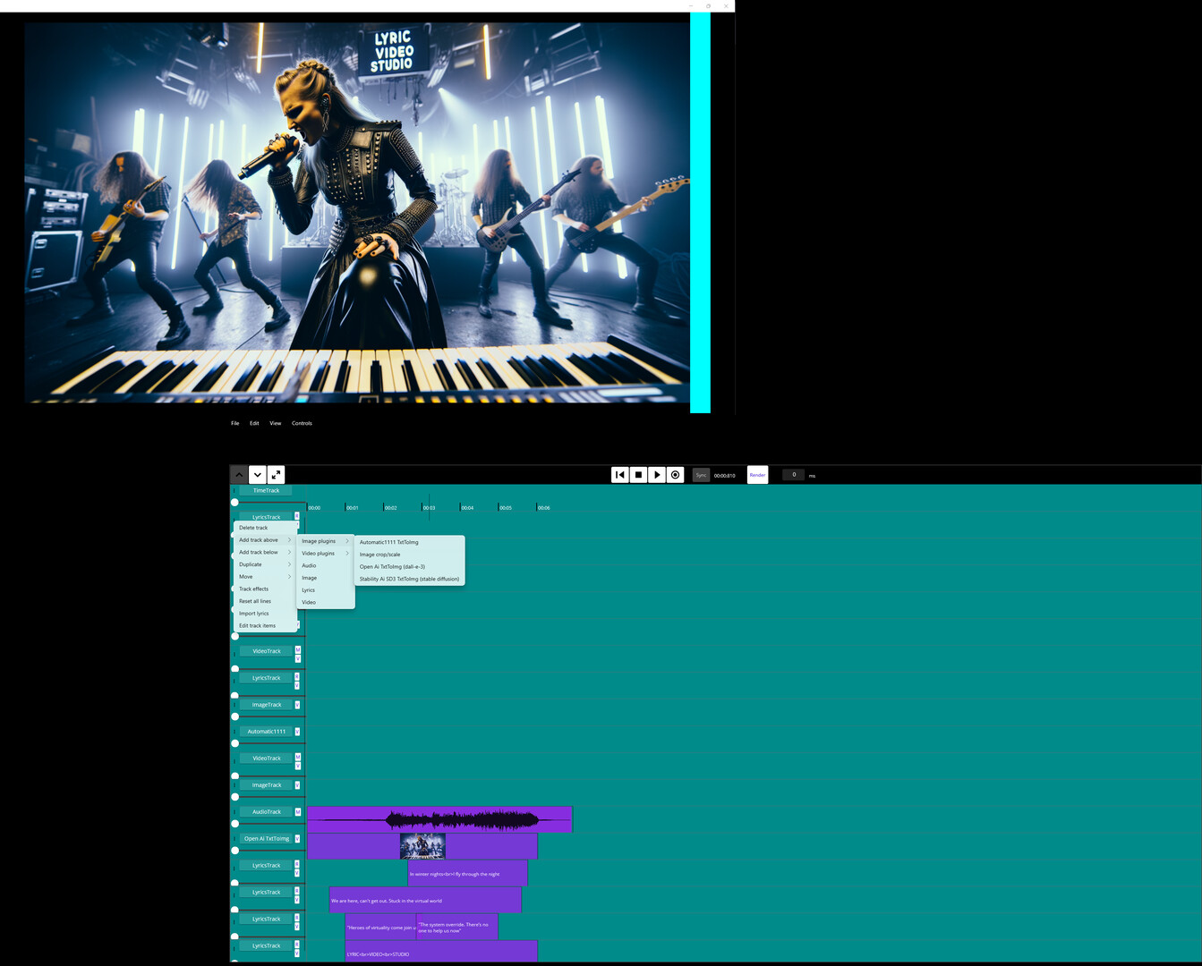Add an Audio track from the submenu
The image size is (1202, 966).
[326, 566]
